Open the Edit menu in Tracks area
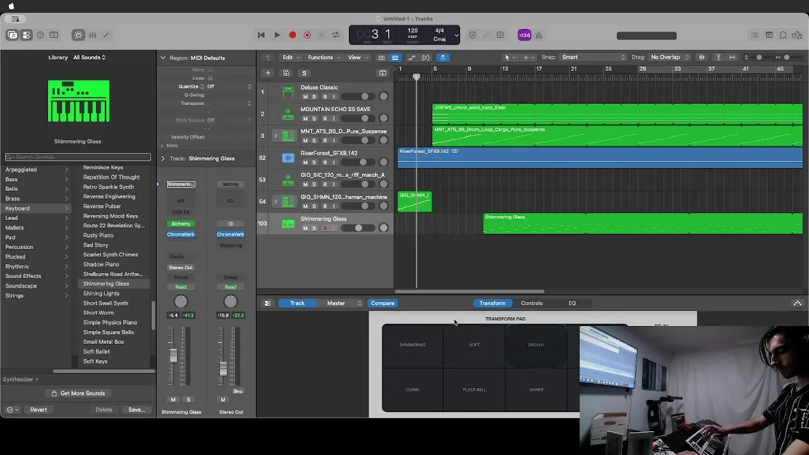Viewport: 809px width, 455px height. tap(291, 58)
